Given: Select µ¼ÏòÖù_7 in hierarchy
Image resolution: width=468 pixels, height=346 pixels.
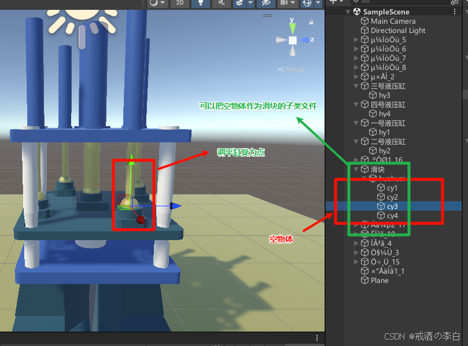Looking at the screenshot, I should click(388, 58).
